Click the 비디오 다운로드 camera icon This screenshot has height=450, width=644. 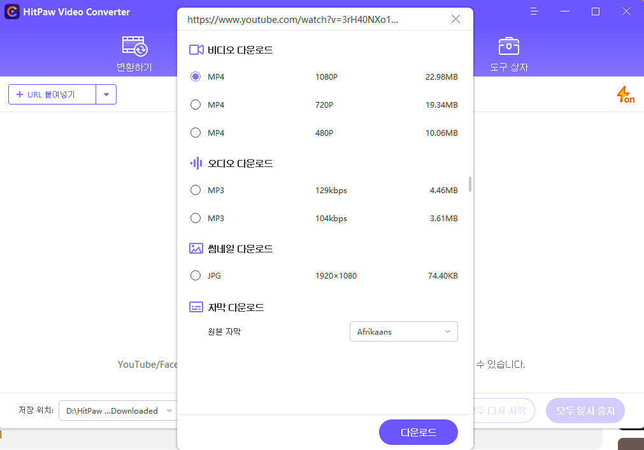point(196,50)
